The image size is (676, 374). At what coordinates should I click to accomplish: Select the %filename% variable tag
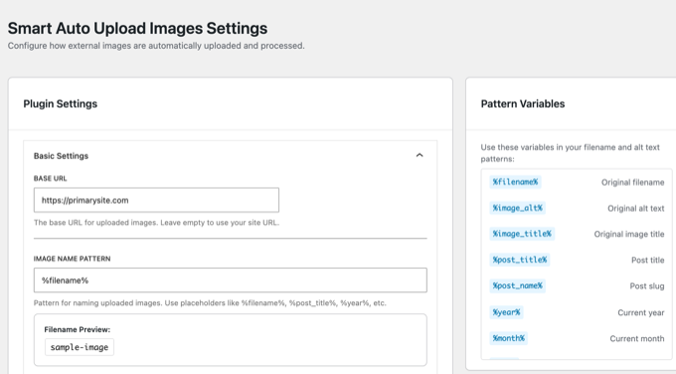coord(515,182)
